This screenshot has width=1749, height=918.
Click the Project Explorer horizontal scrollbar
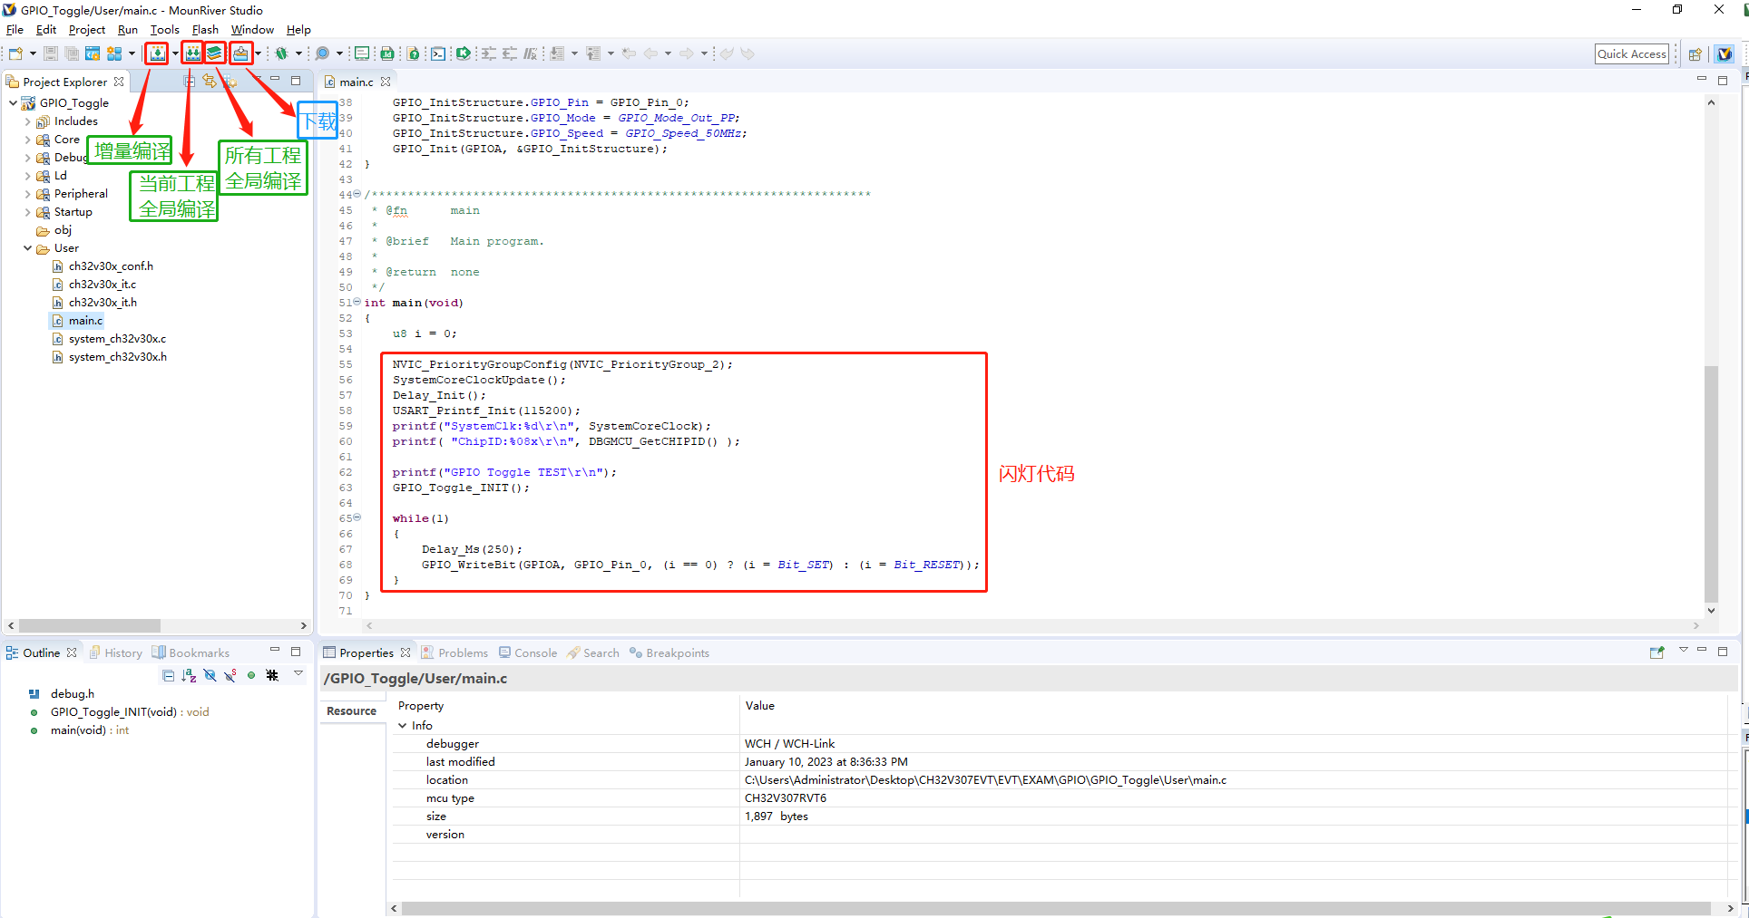[89, 625]
